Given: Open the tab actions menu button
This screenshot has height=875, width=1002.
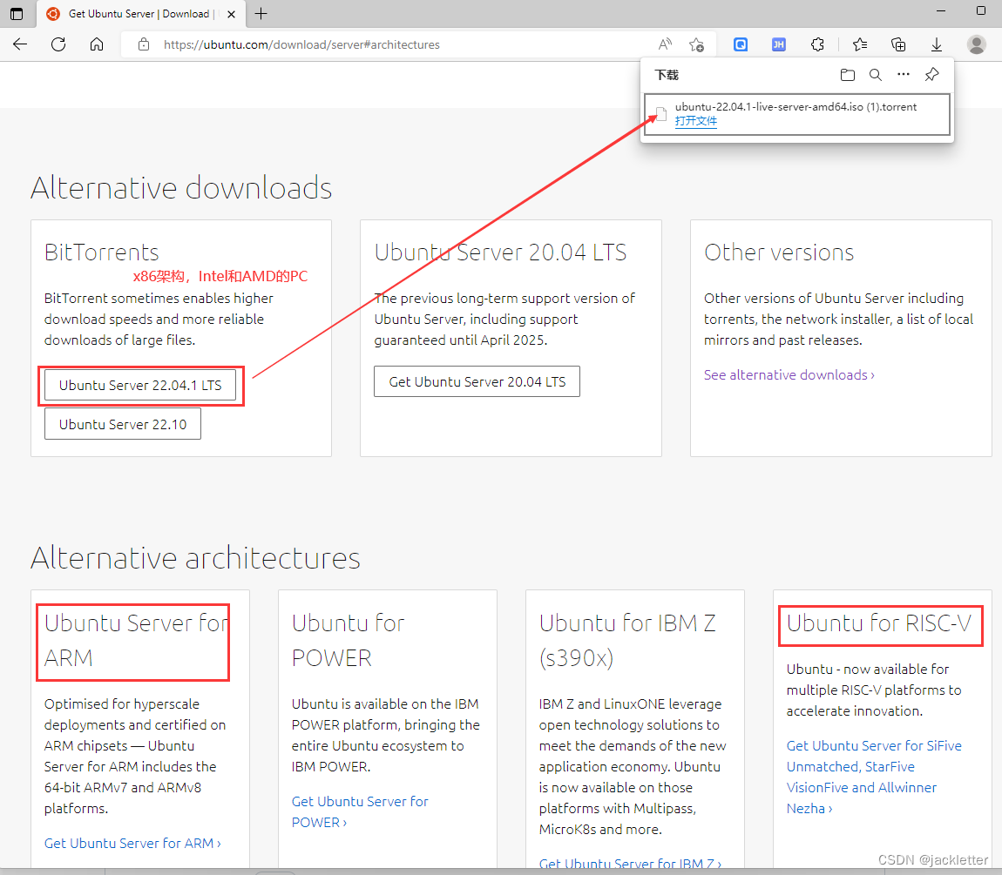Looking at the screenshot, I should (17, 13).
